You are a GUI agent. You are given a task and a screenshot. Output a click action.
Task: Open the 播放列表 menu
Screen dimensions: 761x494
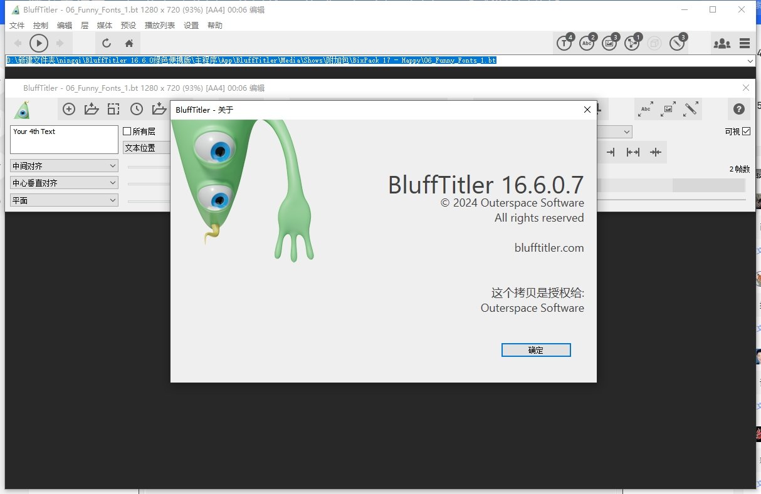[160, 26]
